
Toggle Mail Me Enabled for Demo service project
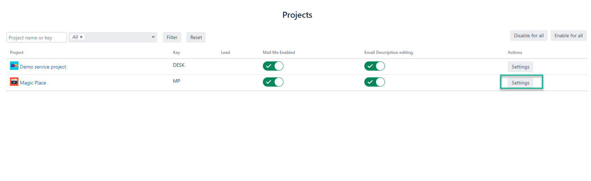[x=273, y=66]
